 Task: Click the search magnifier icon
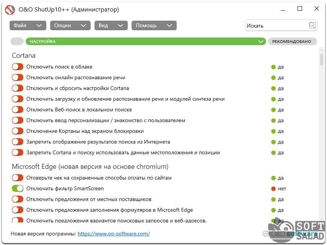[x=312, y=25]
